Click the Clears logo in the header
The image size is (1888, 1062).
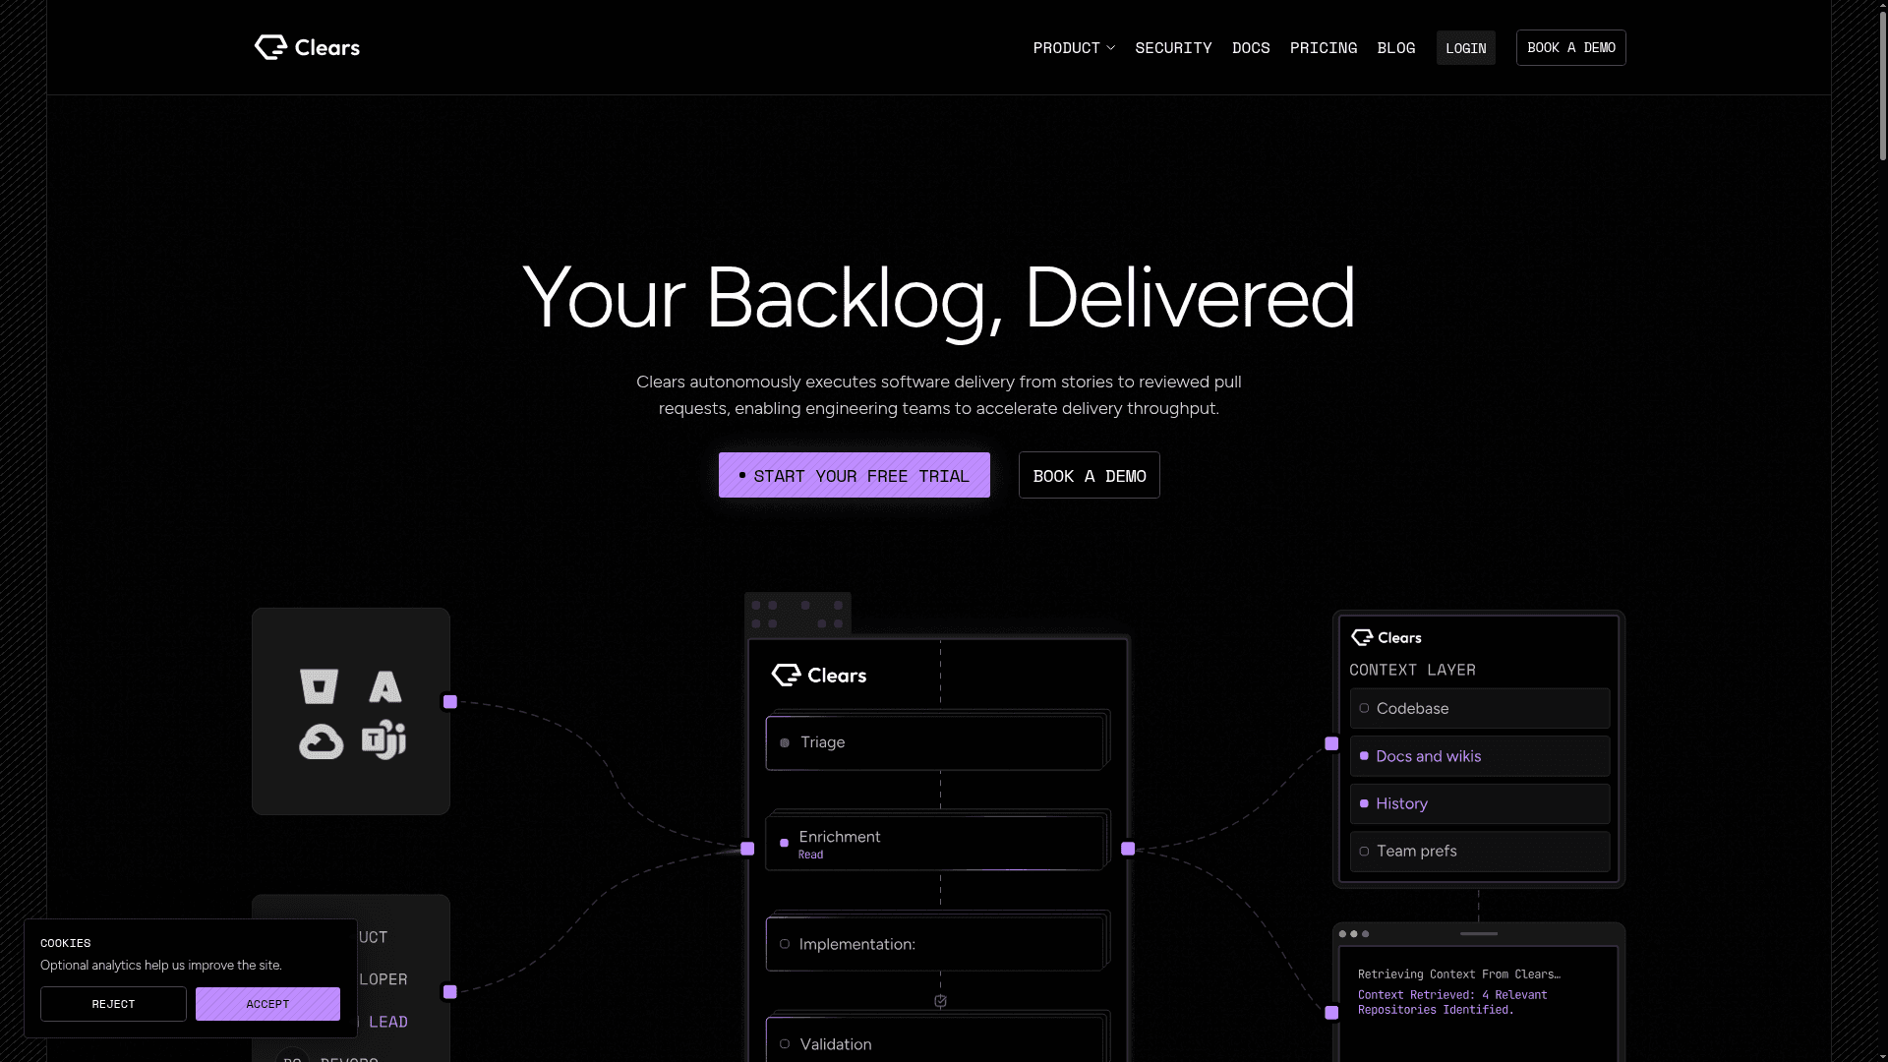click(x=307, y=47)
